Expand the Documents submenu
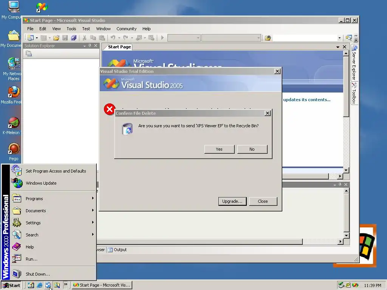 (53, 211)
